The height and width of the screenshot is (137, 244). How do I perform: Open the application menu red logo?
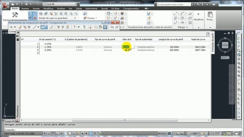pos(5,5)
